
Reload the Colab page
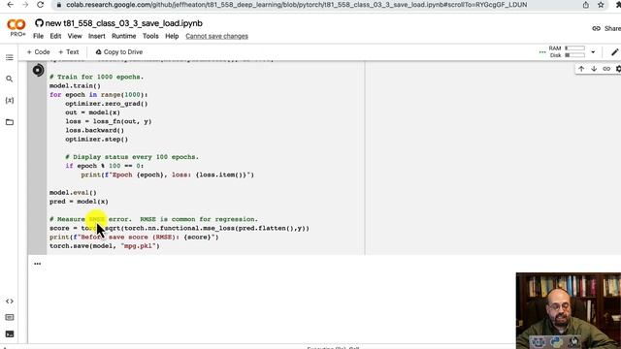[x=41, y=5]
